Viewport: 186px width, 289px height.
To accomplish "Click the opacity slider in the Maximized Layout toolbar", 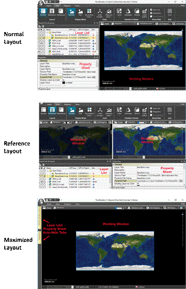I will pos(120,208).
